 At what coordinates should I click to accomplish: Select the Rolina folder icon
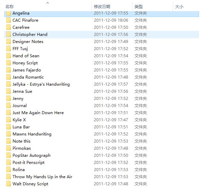[x=8, y=170]
